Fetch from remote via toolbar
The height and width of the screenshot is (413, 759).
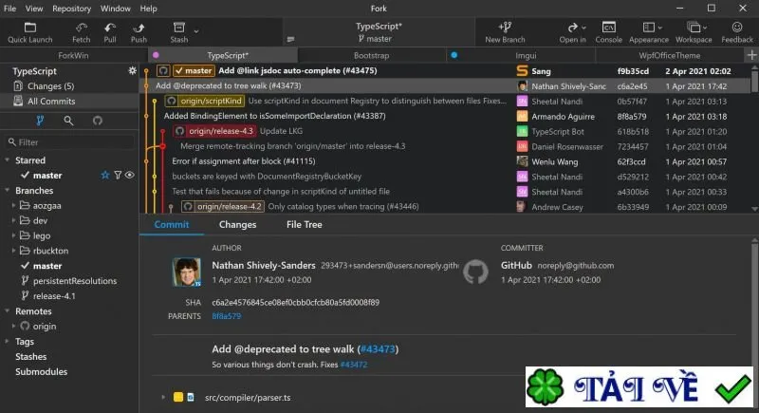(82, 32)
